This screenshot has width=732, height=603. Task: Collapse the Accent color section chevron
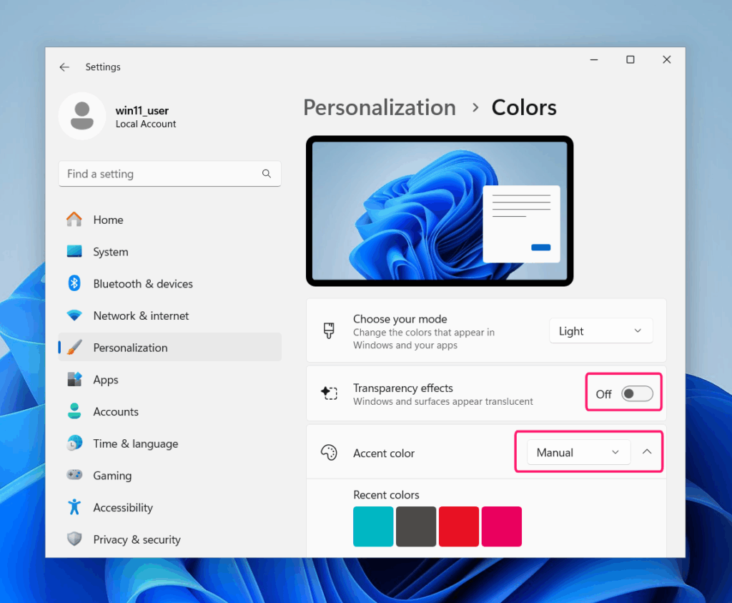tap(647, 451)
